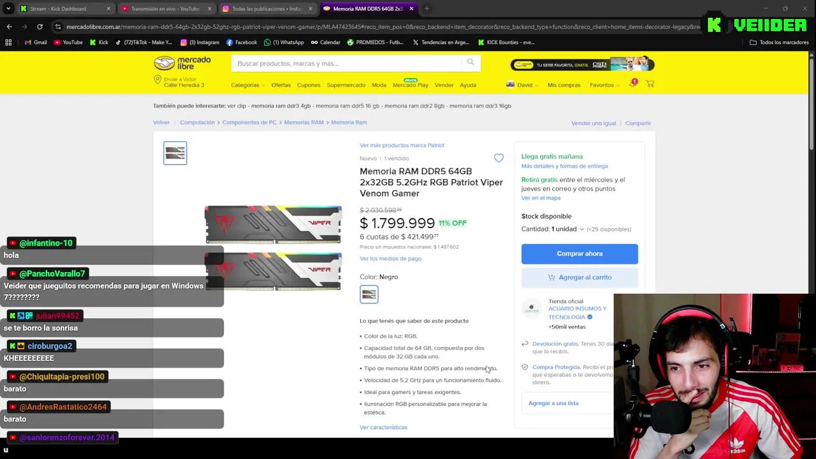This screenshot has height=459, width=816.
Task: Open Tendencias en Argentina bookmark
Action: pos(441,42)
